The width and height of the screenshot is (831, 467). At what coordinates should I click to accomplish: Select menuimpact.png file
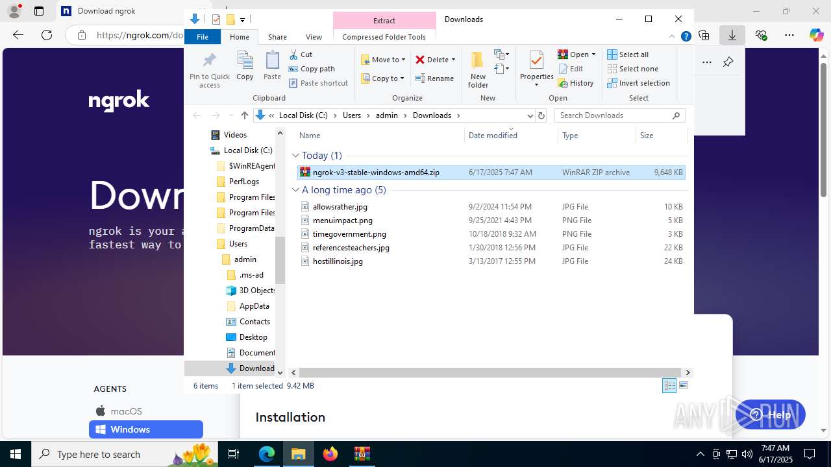click(x=491, y=221)
